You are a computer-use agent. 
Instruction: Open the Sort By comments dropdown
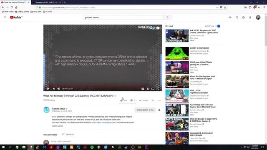point(68,134)
